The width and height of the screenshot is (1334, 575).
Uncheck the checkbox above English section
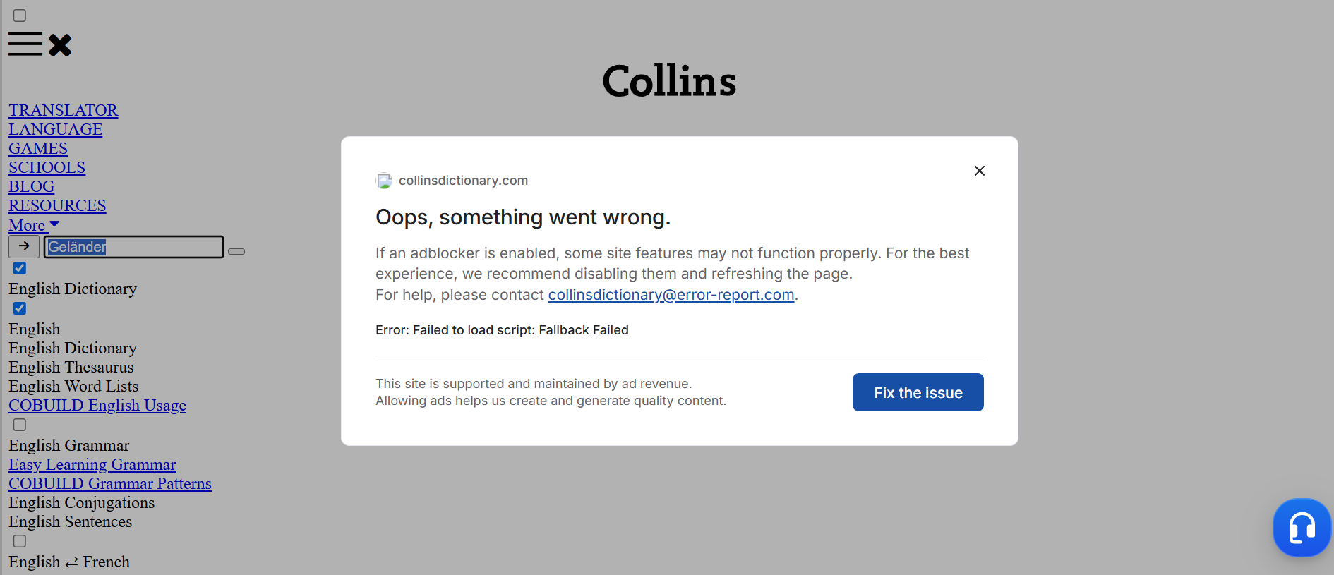20,308
